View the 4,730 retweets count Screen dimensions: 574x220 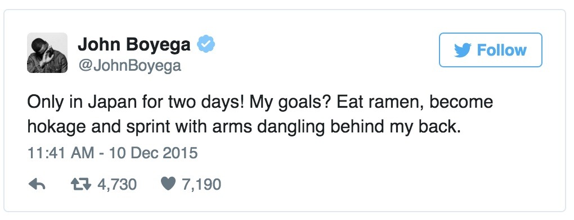pos(117,185)
